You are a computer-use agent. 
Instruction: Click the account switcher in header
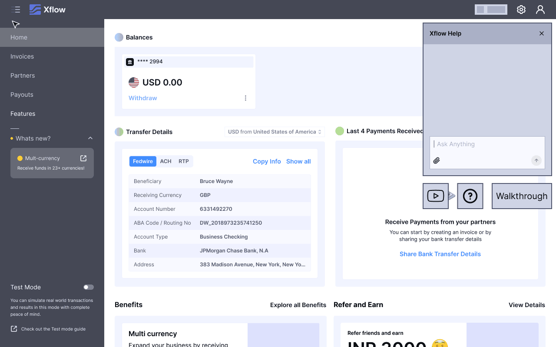(491, 10)
